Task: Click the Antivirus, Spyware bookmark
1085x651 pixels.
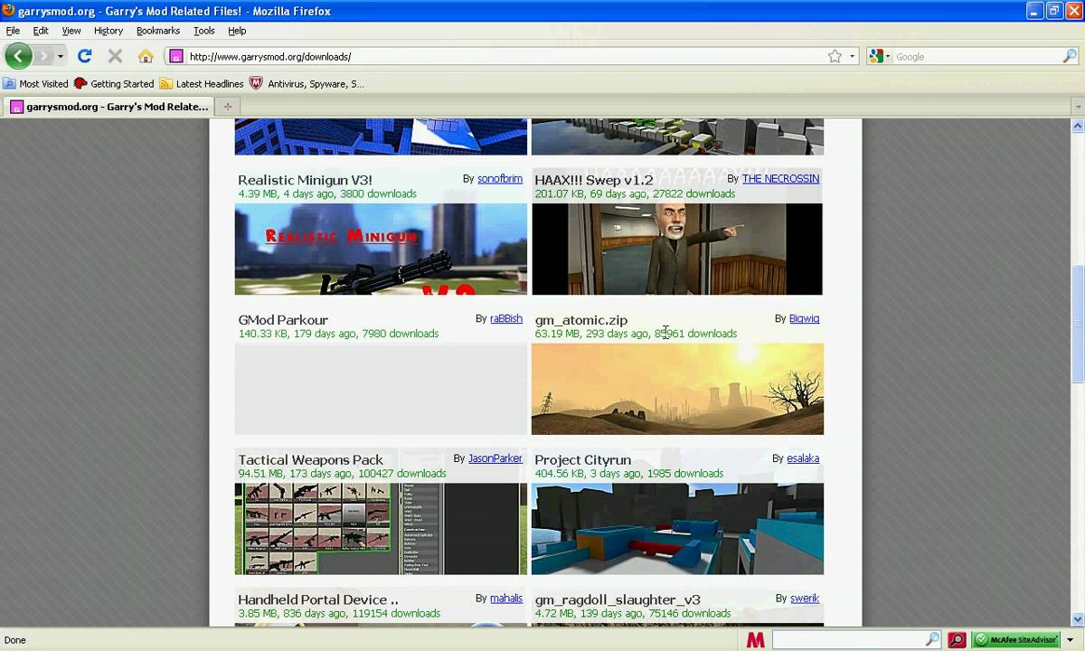Action: 307,83
